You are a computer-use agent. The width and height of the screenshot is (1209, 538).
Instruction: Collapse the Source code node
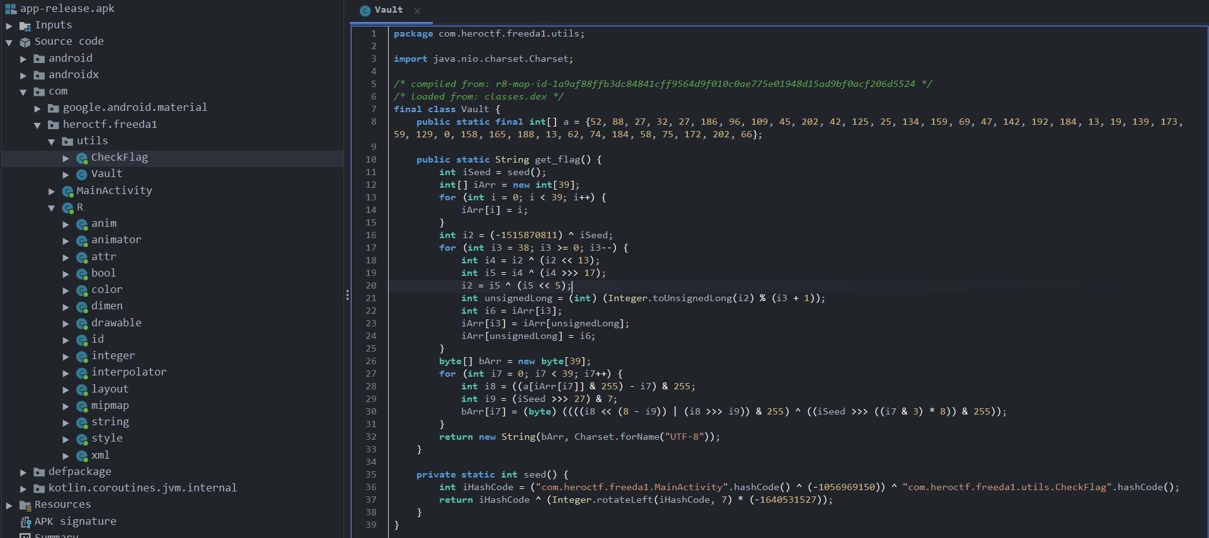9,42
